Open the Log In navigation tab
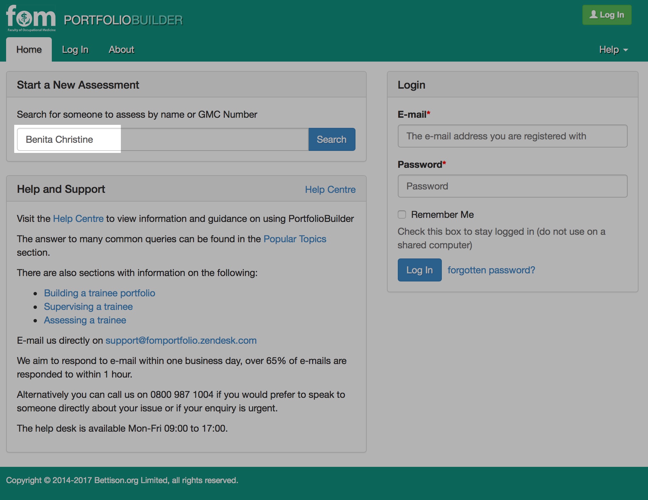Image resolution: width=648 pixels, height=500 pixels. (x=75, y=50)
